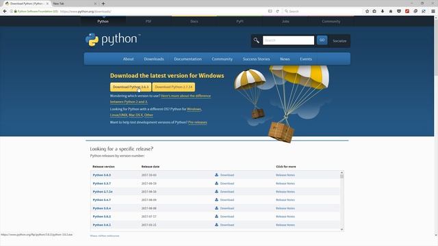
Task: Select the Docs top navigation tab
Action: (194, 21)
